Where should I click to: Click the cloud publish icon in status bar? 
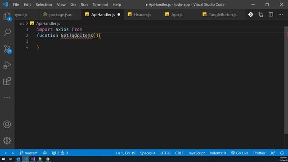pyautogui.click(x=45, y=153)
